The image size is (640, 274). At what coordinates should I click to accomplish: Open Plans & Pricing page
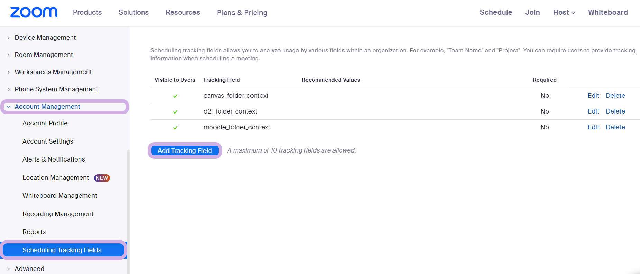pyautogui.click(x=242, y=13)
